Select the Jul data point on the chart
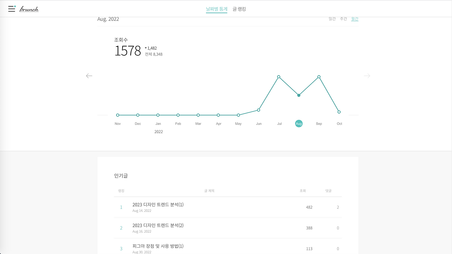The image size is (452, 254). pyautogui.click(x=279, y=76)
